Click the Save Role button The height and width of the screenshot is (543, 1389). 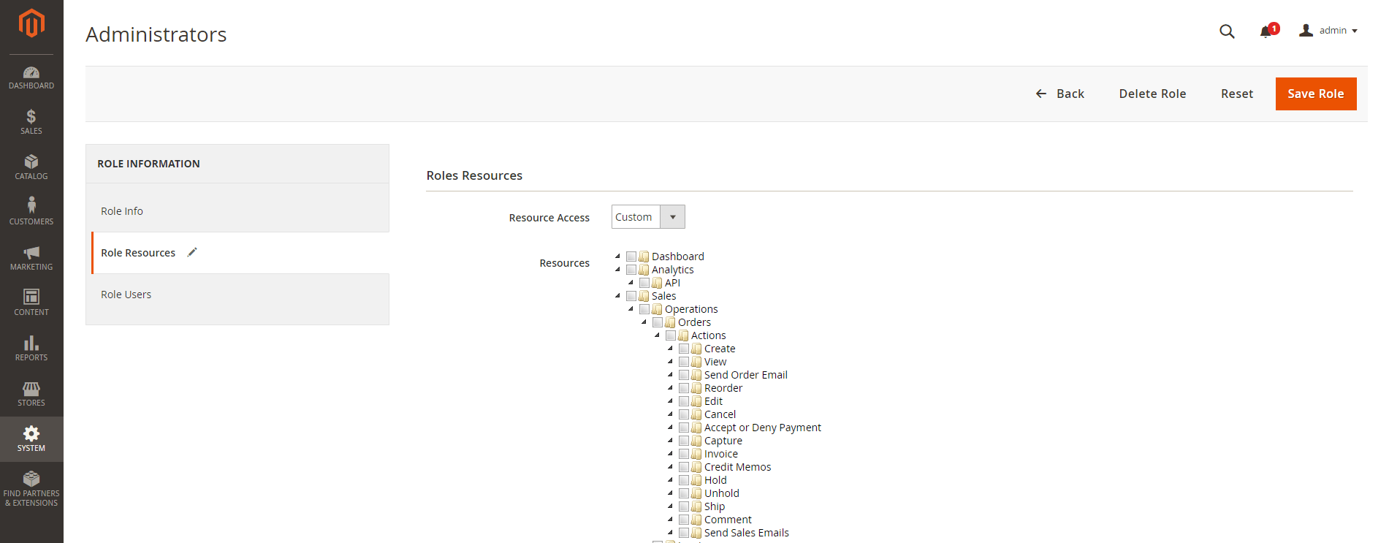tap(1316, 94)
